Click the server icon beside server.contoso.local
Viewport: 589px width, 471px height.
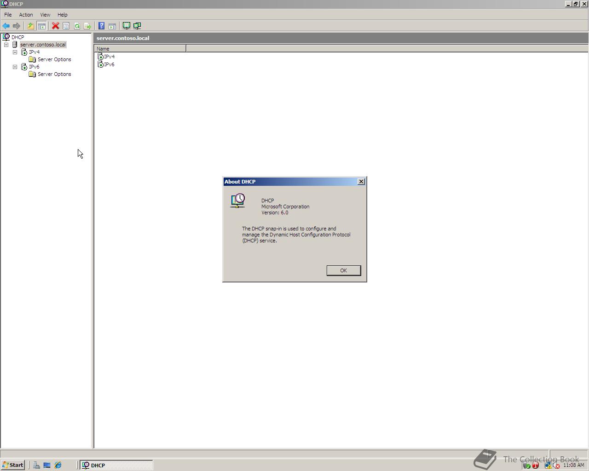[x=15, y=45]
